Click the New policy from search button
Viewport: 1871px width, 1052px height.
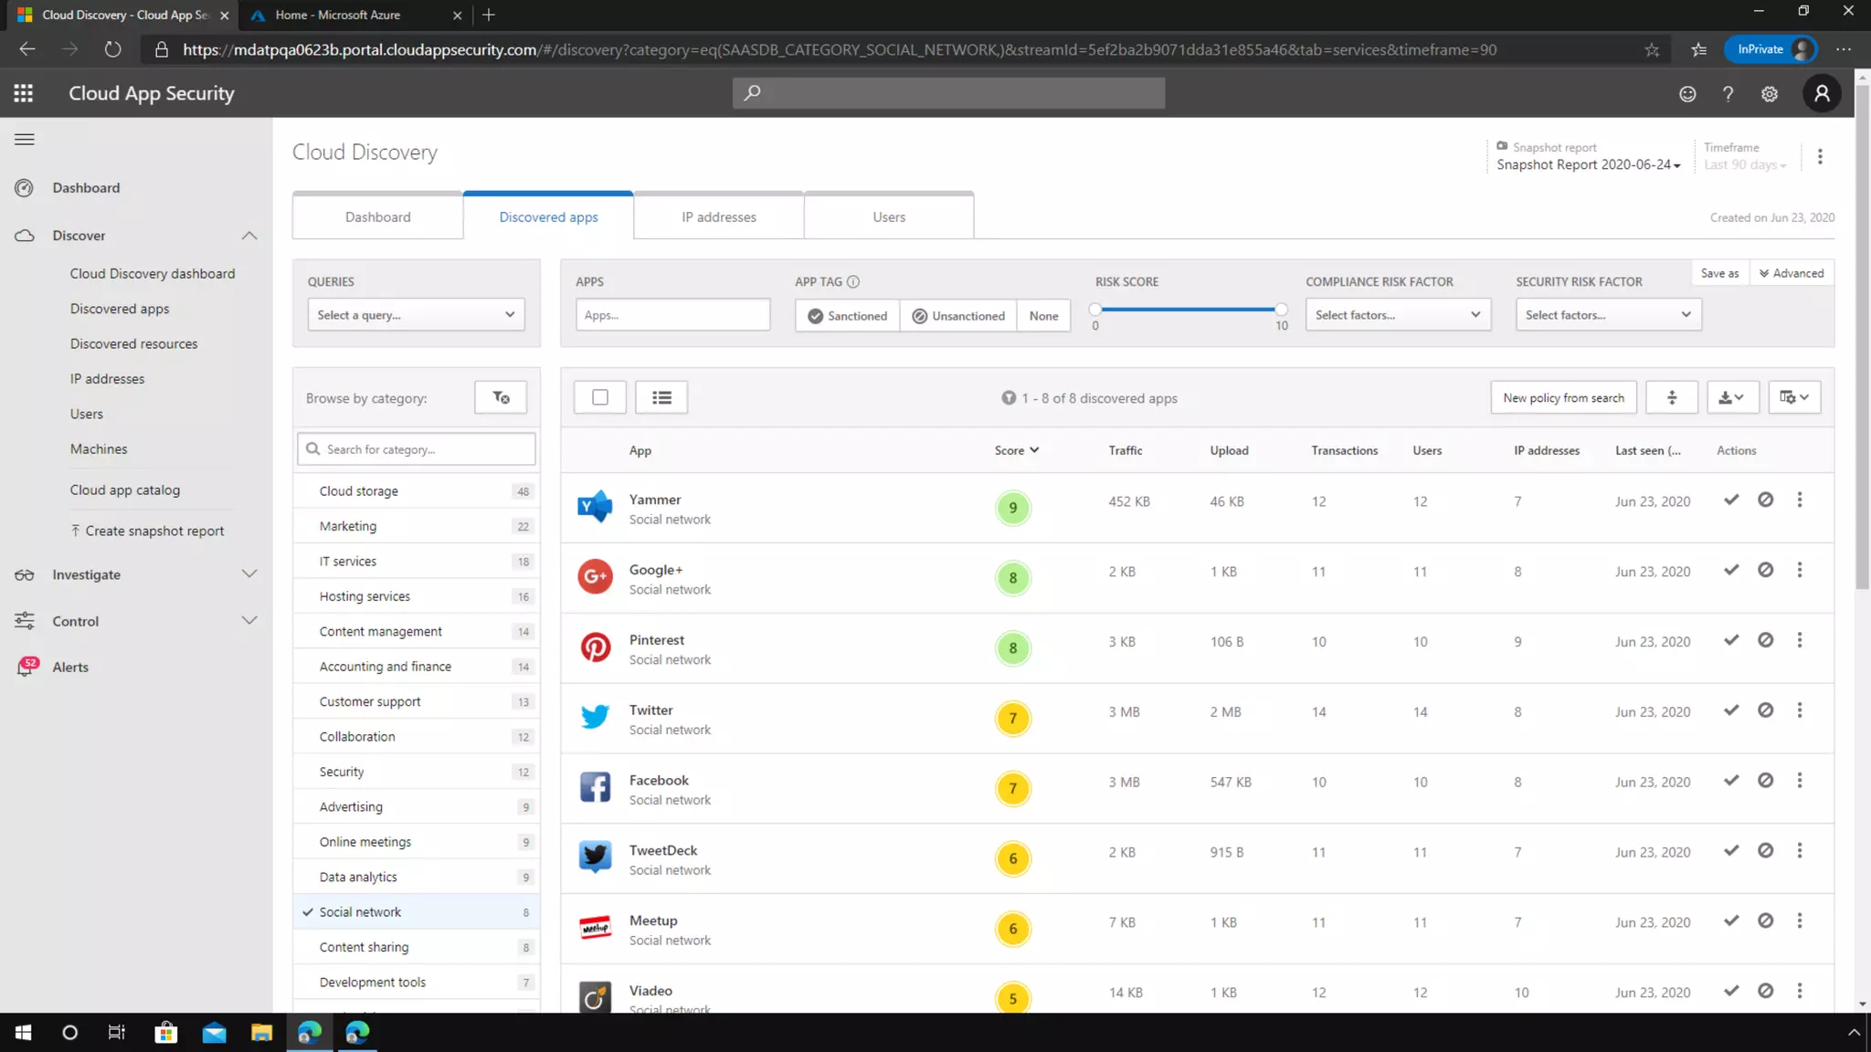click(x=1563, y=398)
